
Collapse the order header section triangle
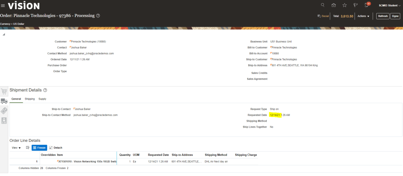coord(4,35)
